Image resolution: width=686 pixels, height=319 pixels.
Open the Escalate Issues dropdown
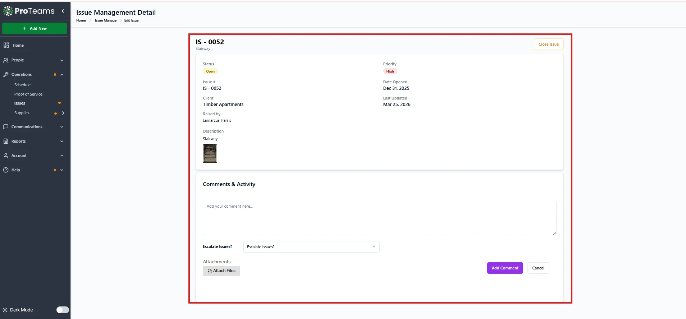coord(311,247)
